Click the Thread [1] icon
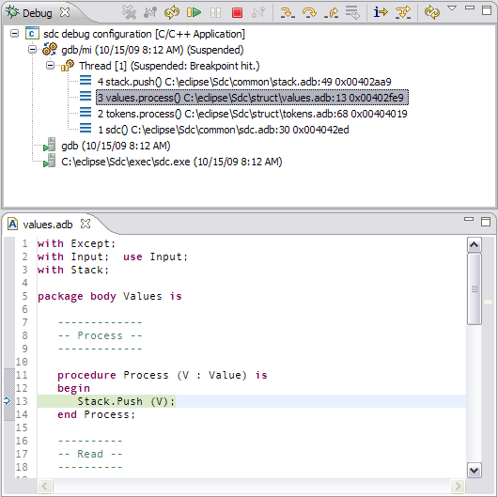The image size is (498, 497). [x=68, y=66]
